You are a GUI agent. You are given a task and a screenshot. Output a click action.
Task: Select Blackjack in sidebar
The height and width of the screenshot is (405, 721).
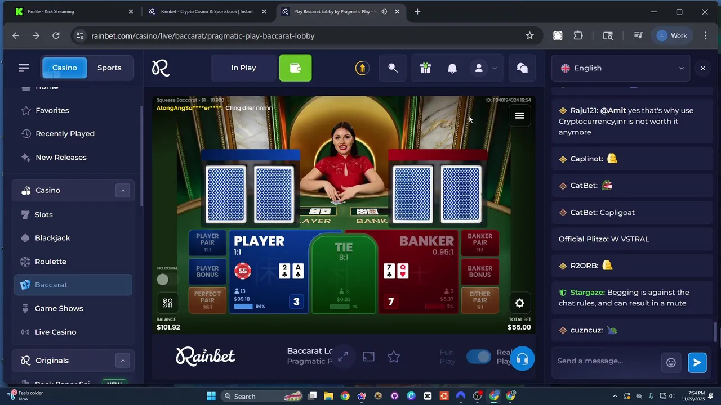tap(52, 238)
